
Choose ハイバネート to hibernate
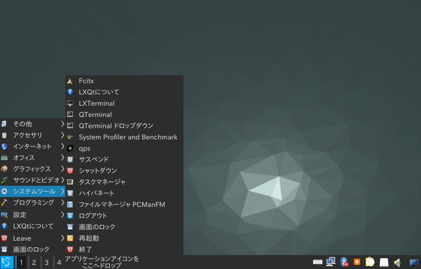[124, 193]
